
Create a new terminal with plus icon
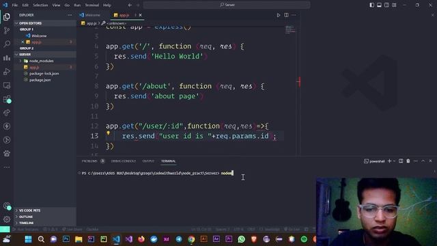point(390,161)
